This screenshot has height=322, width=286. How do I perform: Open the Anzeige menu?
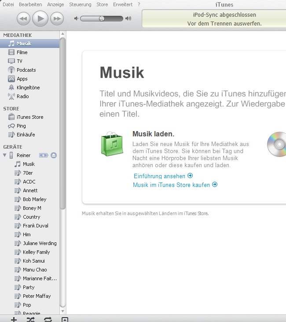[x=55, y=4]
